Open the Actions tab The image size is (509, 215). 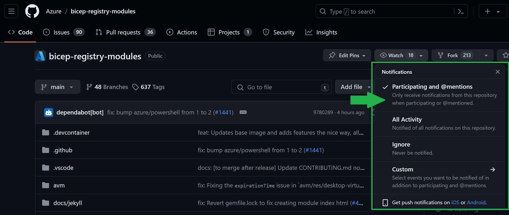click(182, 32)
